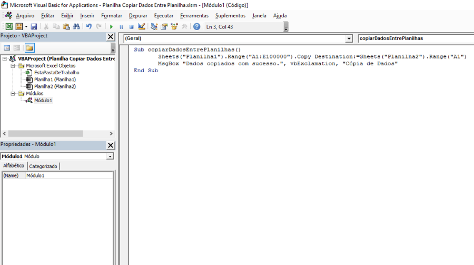Close the Projeto - VBAProject panel

coord(111,37)
